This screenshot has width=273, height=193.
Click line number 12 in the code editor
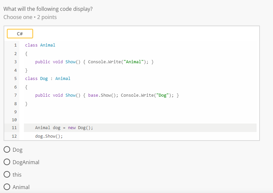14,136
